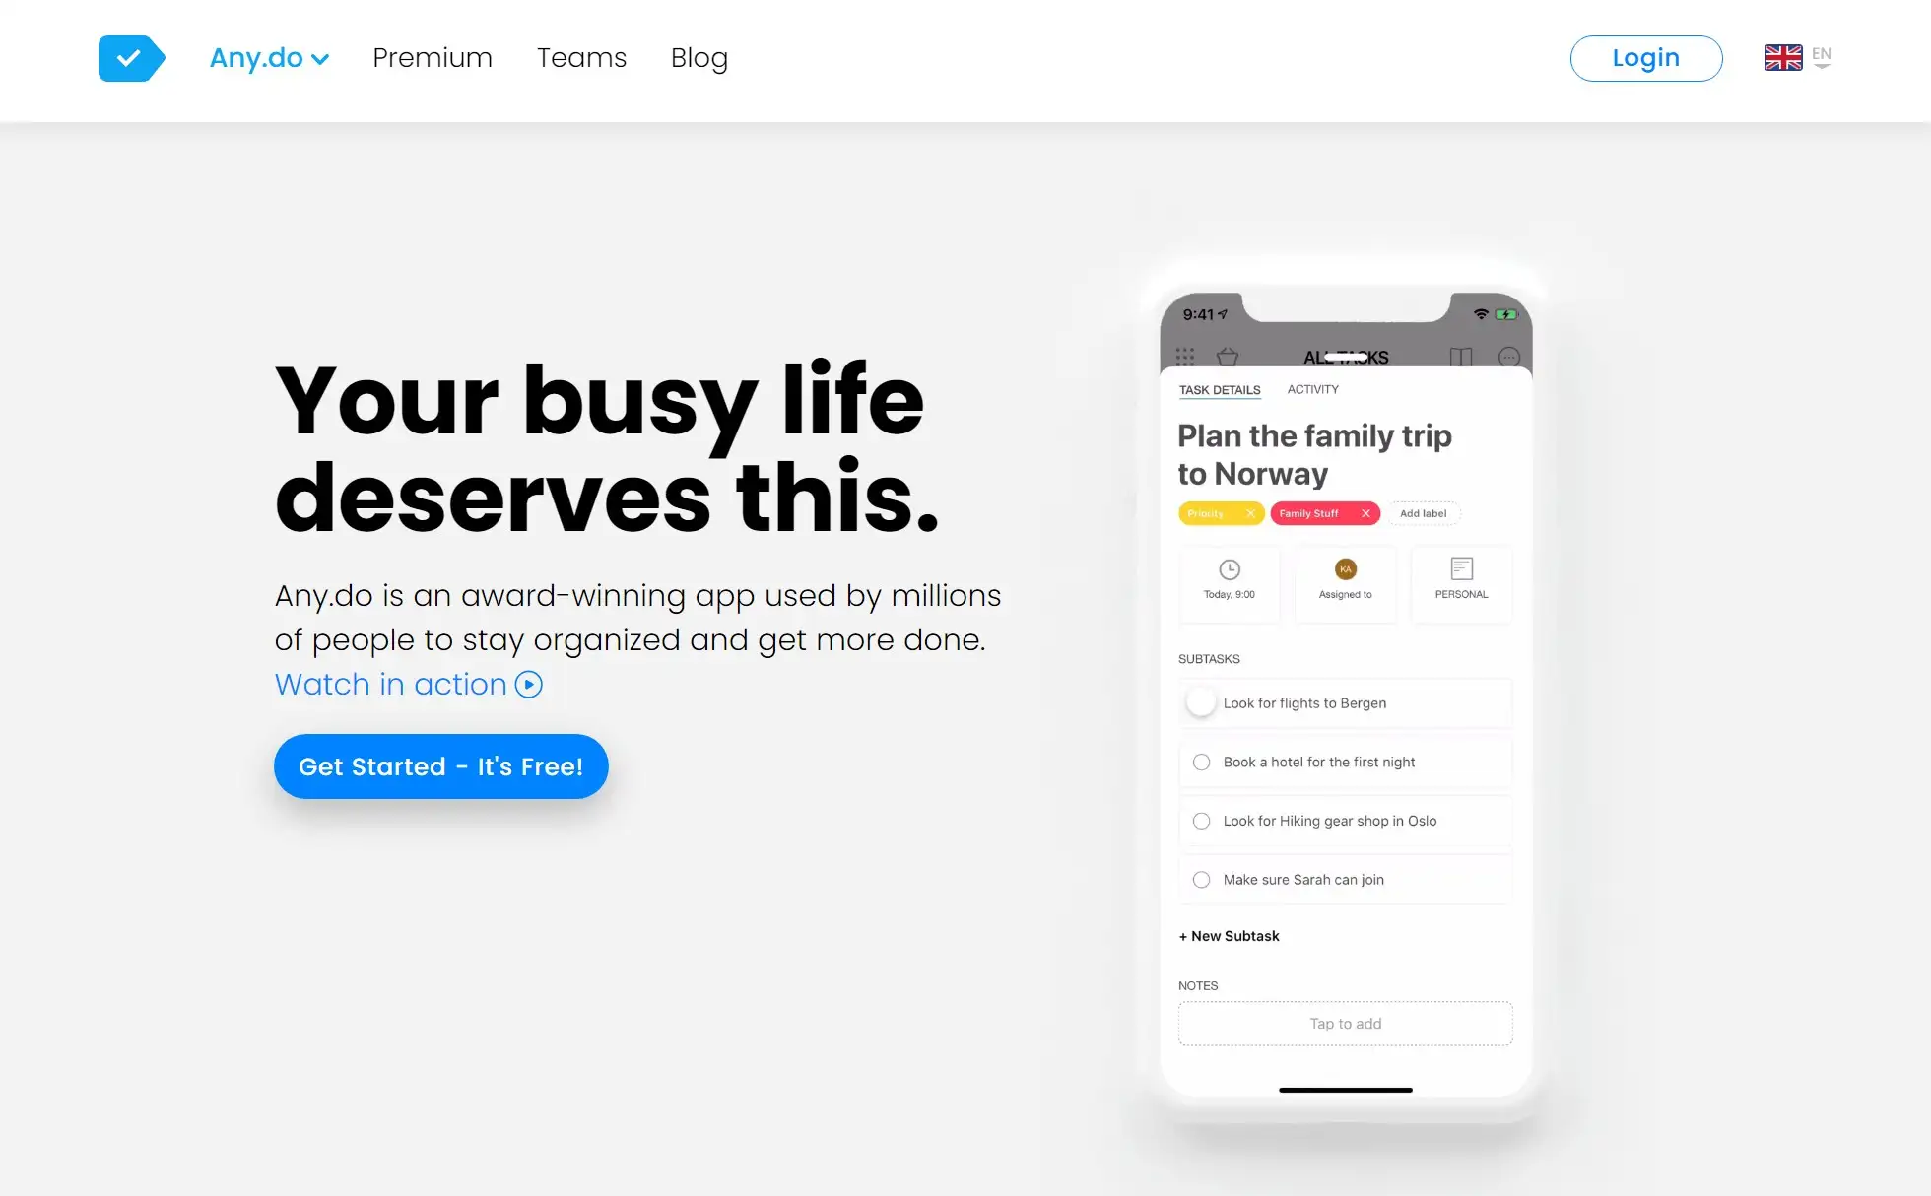Click Get Started - It's Free! button
The height and width of the screenshot is (1196, 1931).
tap(440, 765)
